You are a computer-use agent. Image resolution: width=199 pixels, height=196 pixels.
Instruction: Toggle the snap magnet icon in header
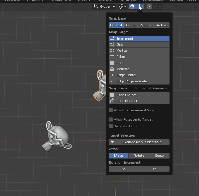click(x=132, y=6)
